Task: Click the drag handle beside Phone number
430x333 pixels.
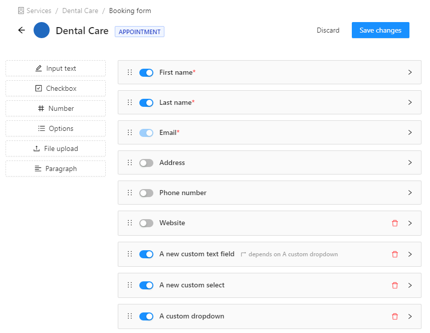Action: pos(130,193)
